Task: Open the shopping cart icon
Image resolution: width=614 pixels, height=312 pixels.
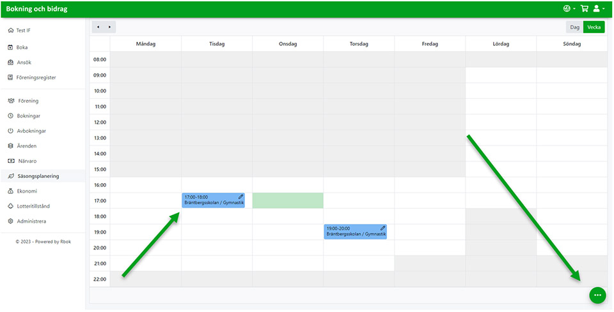Action: point(584,8)
